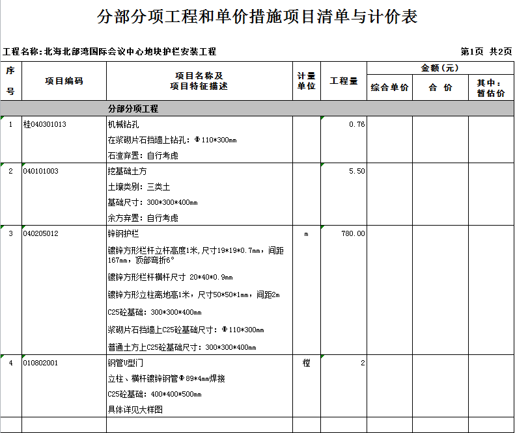This screenshot has height=433, width=515.
Task: Click the code cell 桂040301013
Action: pos(44,124)
